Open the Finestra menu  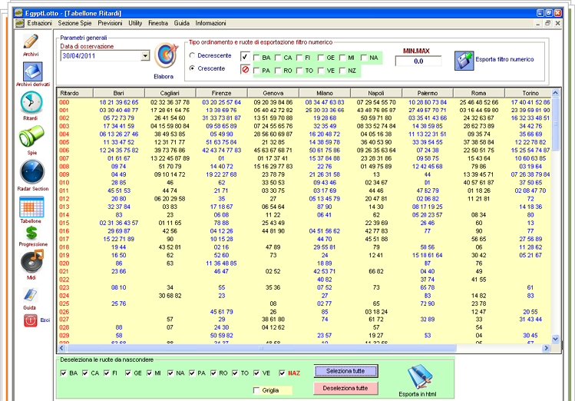tap(158, 23)
